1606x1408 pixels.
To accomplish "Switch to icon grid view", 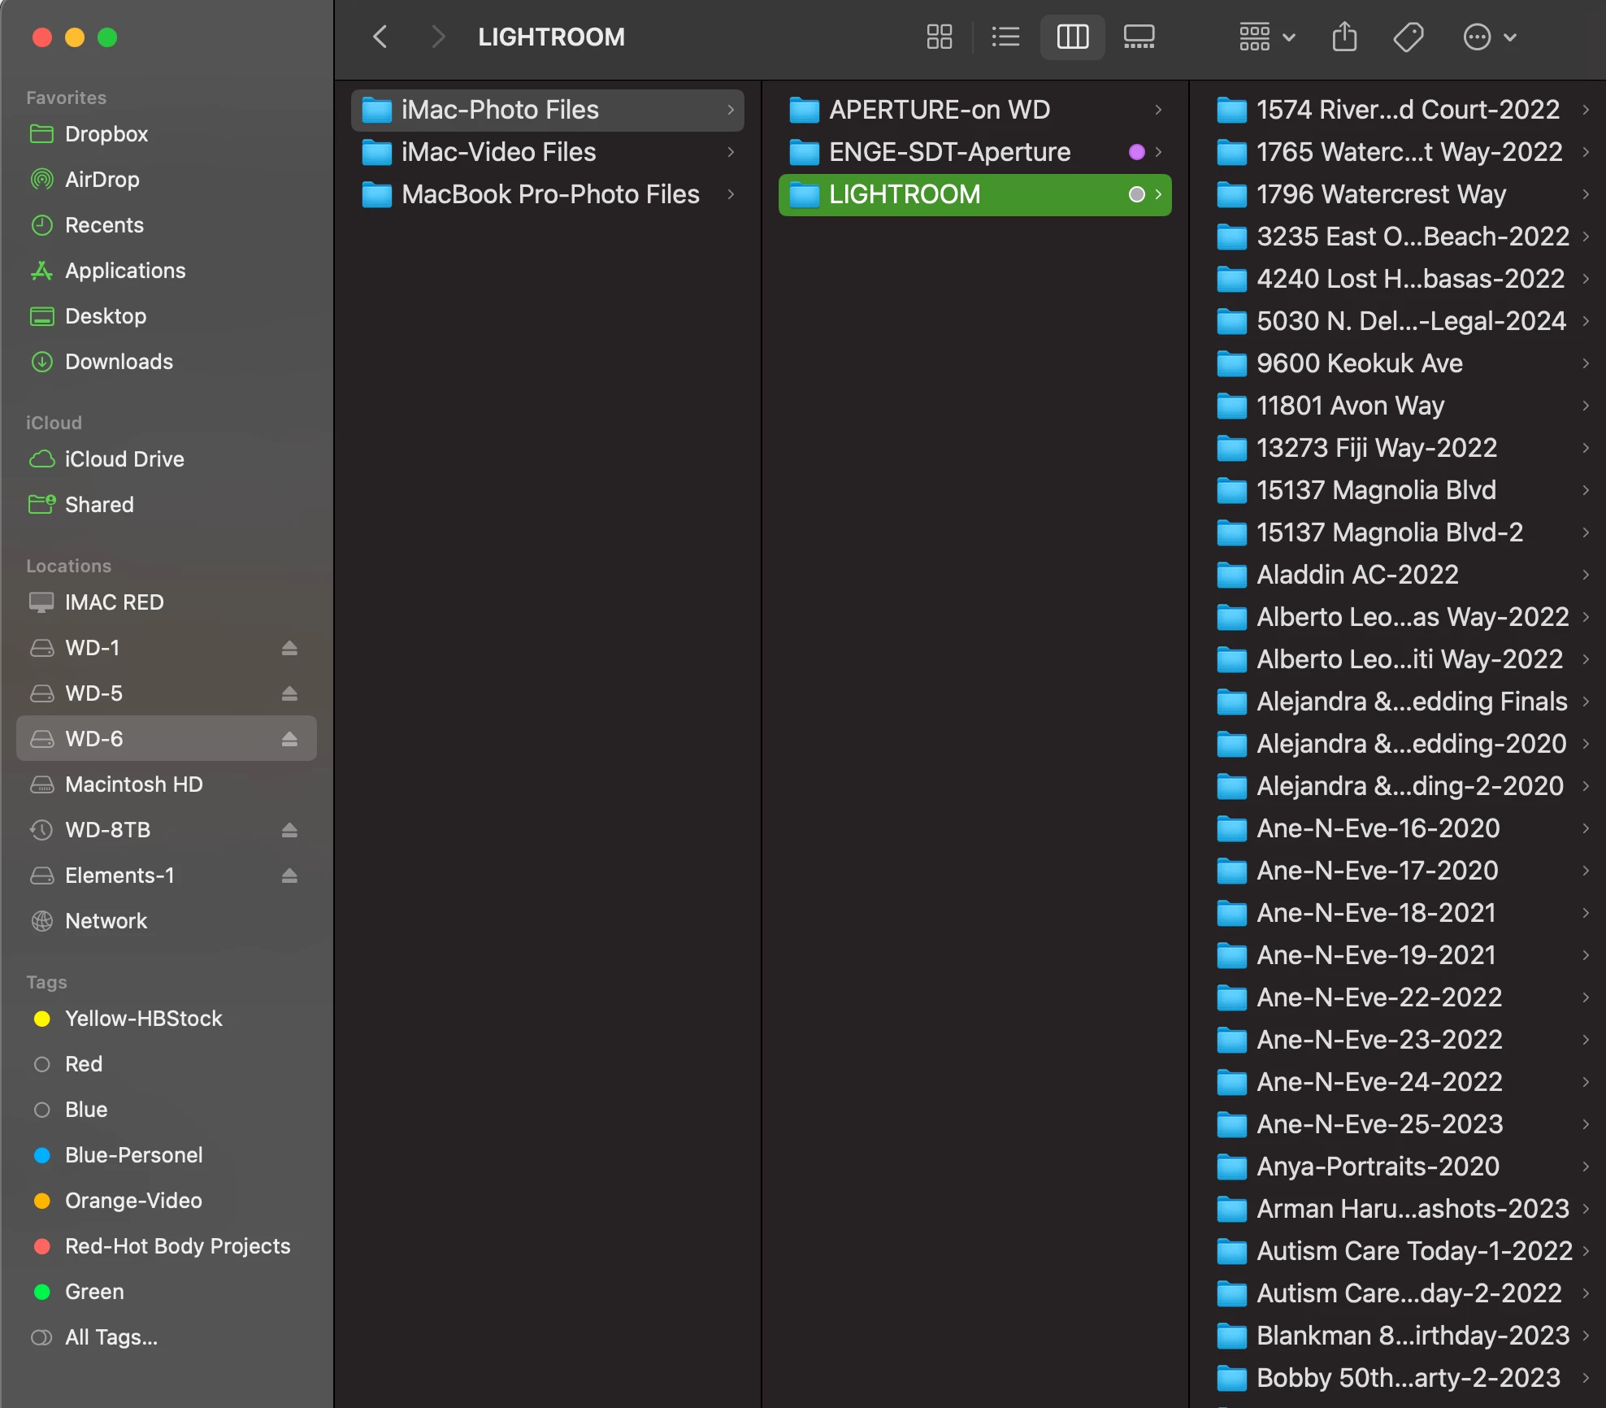I will pyautogui.click(x=939, y=37).
